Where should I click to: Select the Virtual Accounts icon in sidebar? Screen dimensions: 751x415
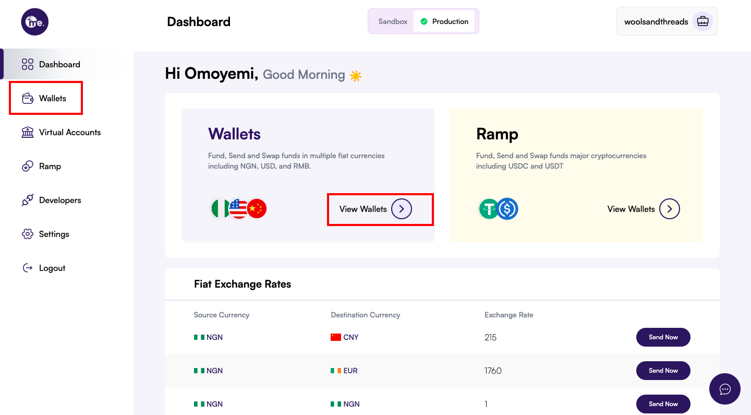[27, 132]
